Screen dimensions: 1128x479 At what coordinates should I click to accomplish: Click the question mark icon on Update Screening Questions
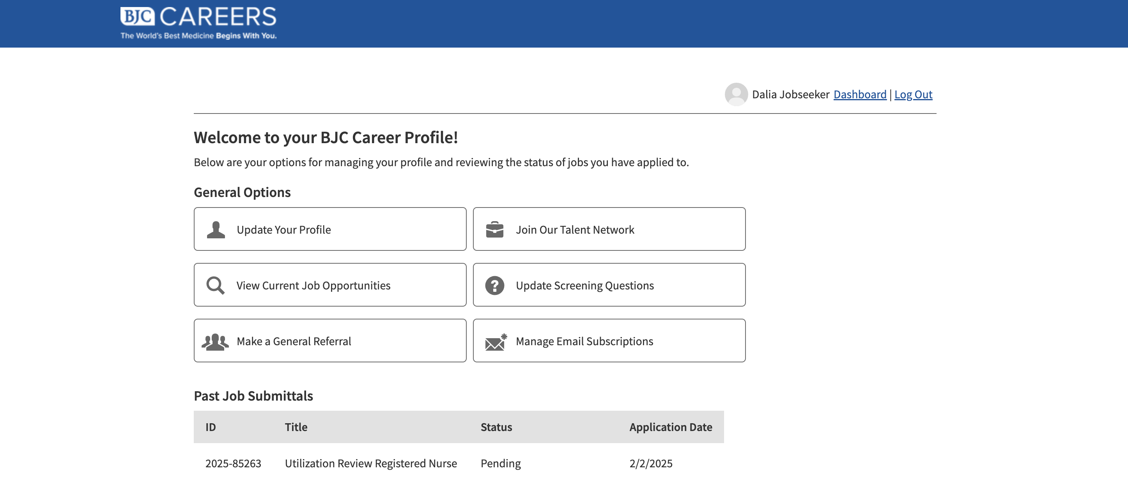coord(495,284)
